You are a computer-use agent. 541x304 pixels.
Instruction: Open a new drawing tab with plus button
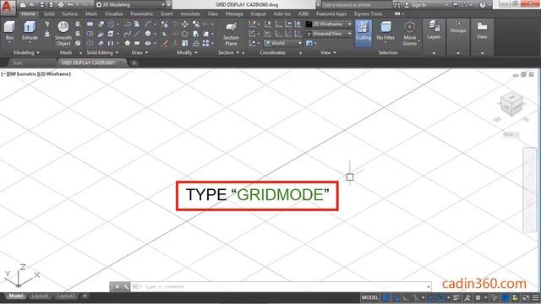coord(134,62)
